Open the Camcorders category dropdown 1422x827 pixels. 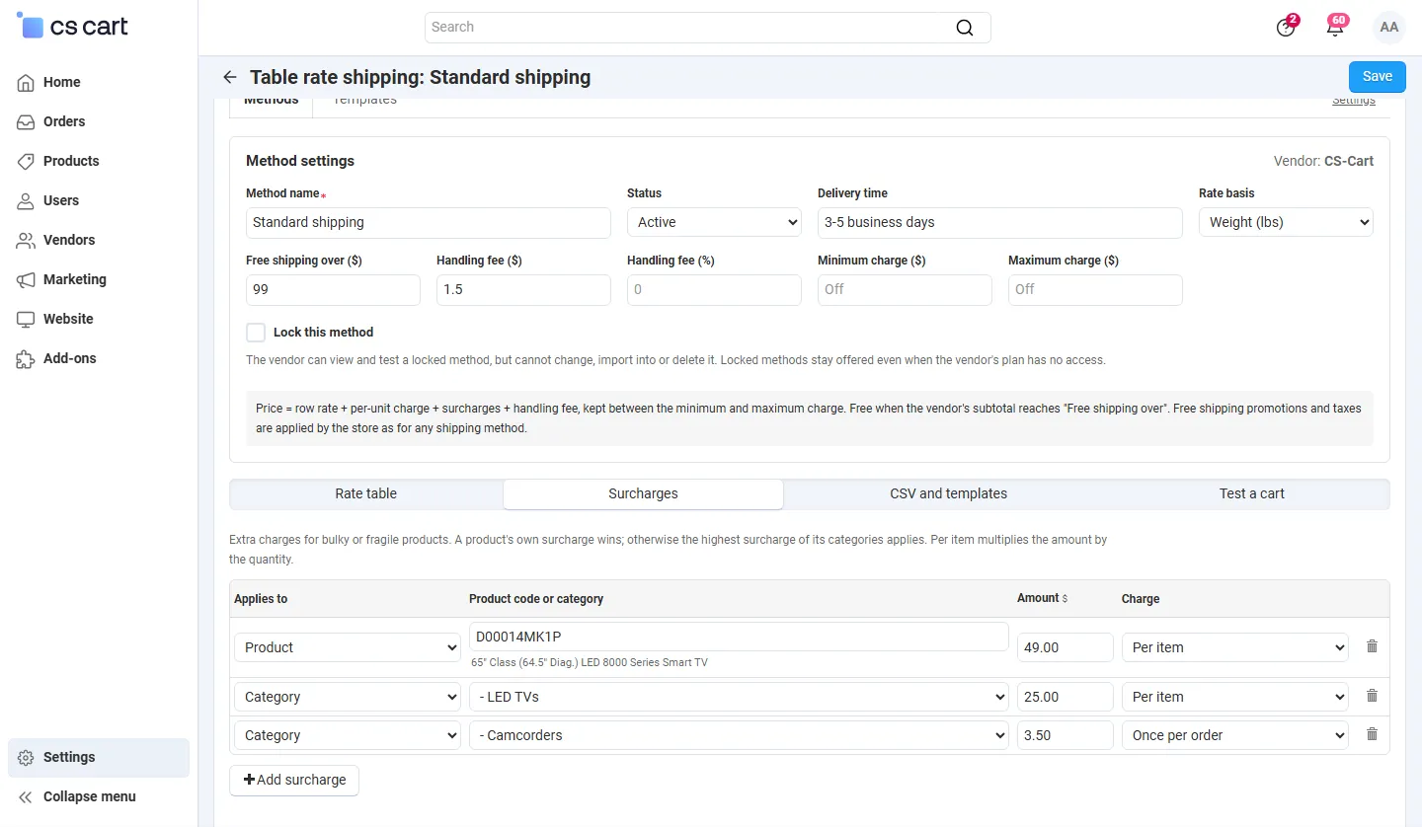pos(739,735)
